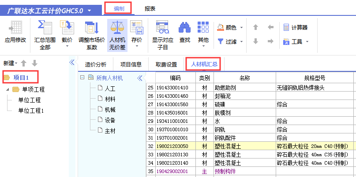Click spec cell 无缝钢轨铝热焊接头
The width and height of the screenshot is (356, 177).
click(315, 88)
